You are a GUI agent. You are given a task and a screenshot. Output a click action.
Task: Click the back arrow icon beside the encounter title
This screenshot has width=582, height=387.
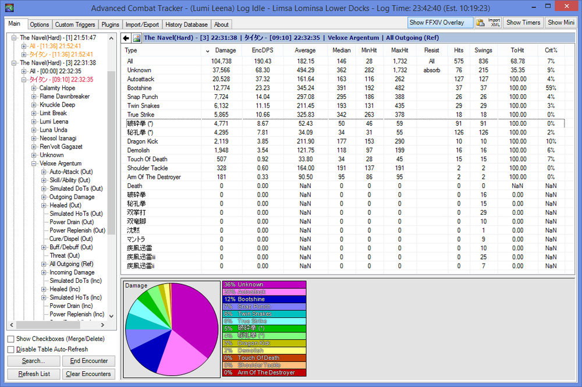(126, 38)
